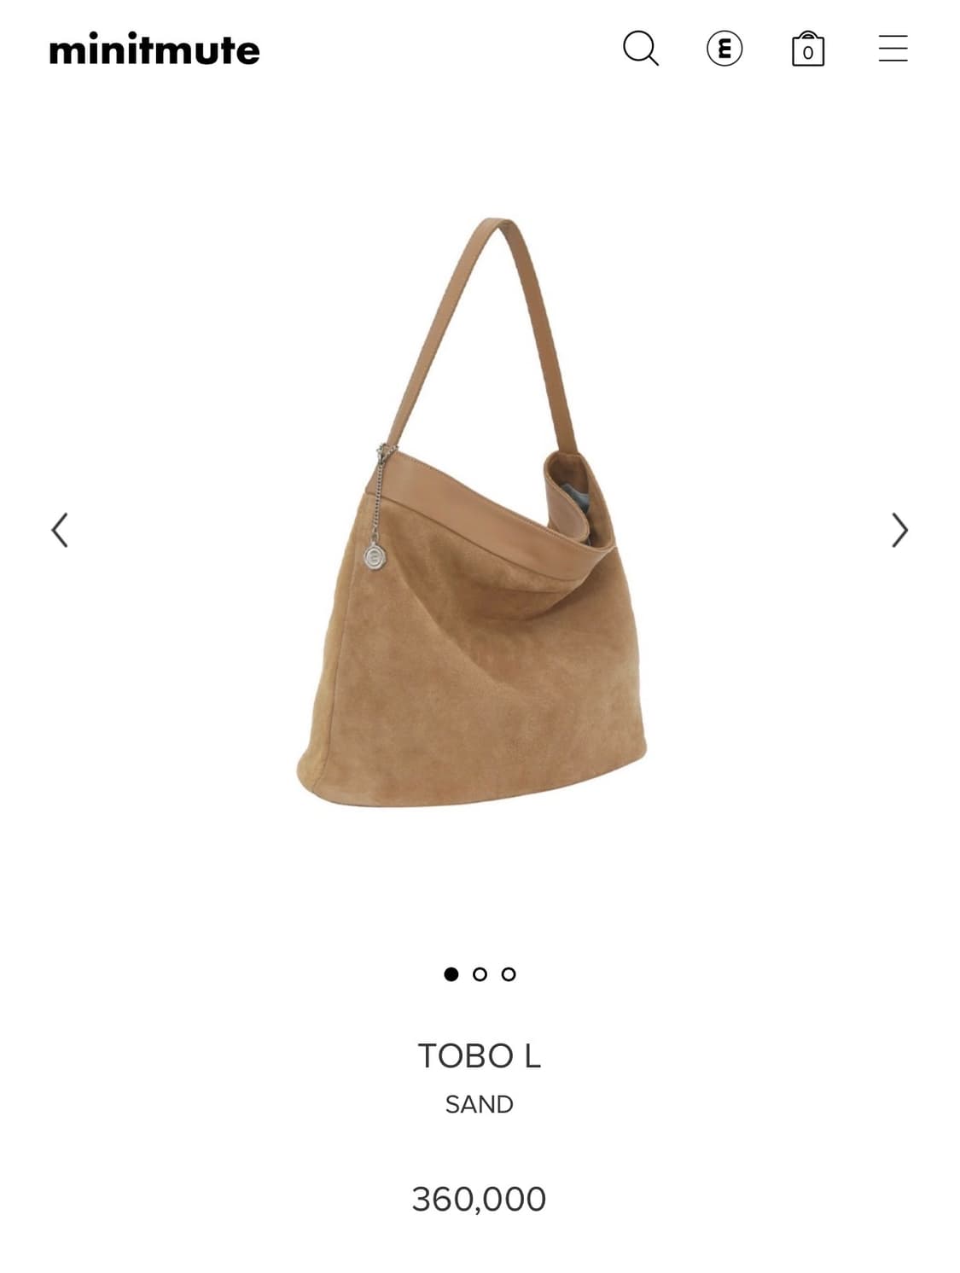Open the search magnifier icon

point(641,49)
